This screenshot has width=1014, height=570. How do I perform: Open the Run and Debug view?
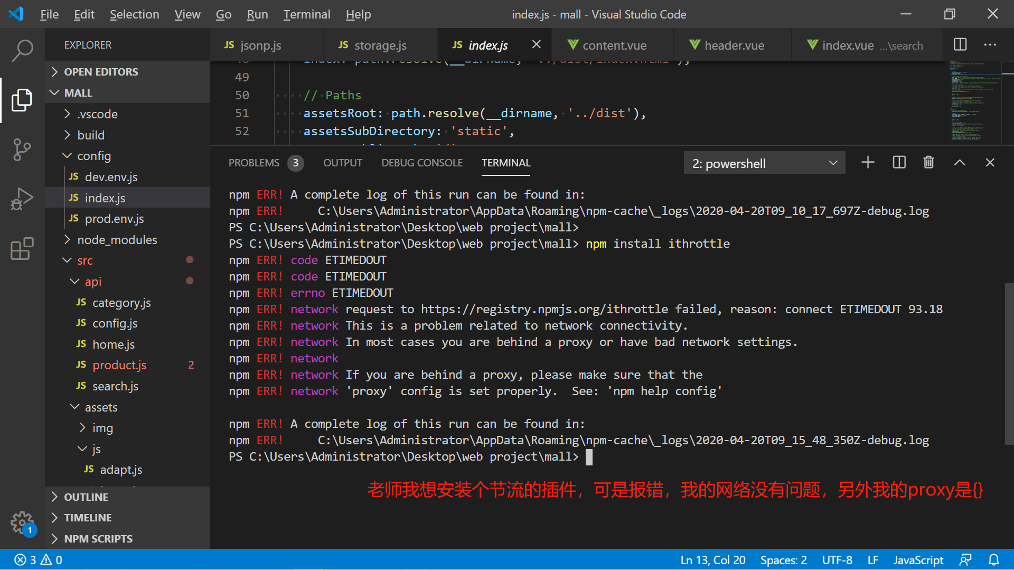pyautogui.click(x=22, y=199)
